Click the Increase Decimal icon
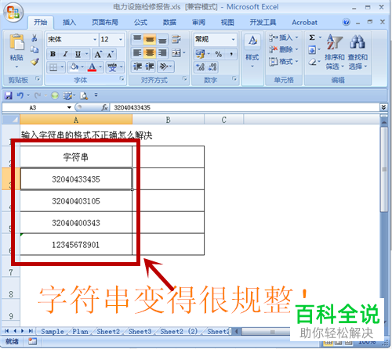The height and width of the screenshot is (349, 392). pyautogui.click(x=200, y=67)
